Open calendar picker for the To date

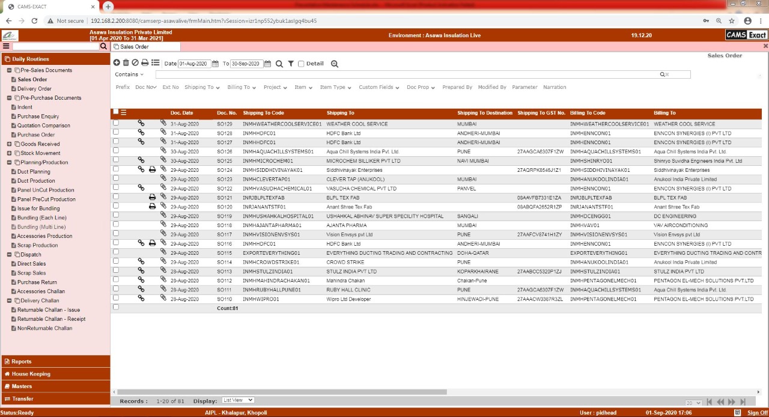coord(269,64)
